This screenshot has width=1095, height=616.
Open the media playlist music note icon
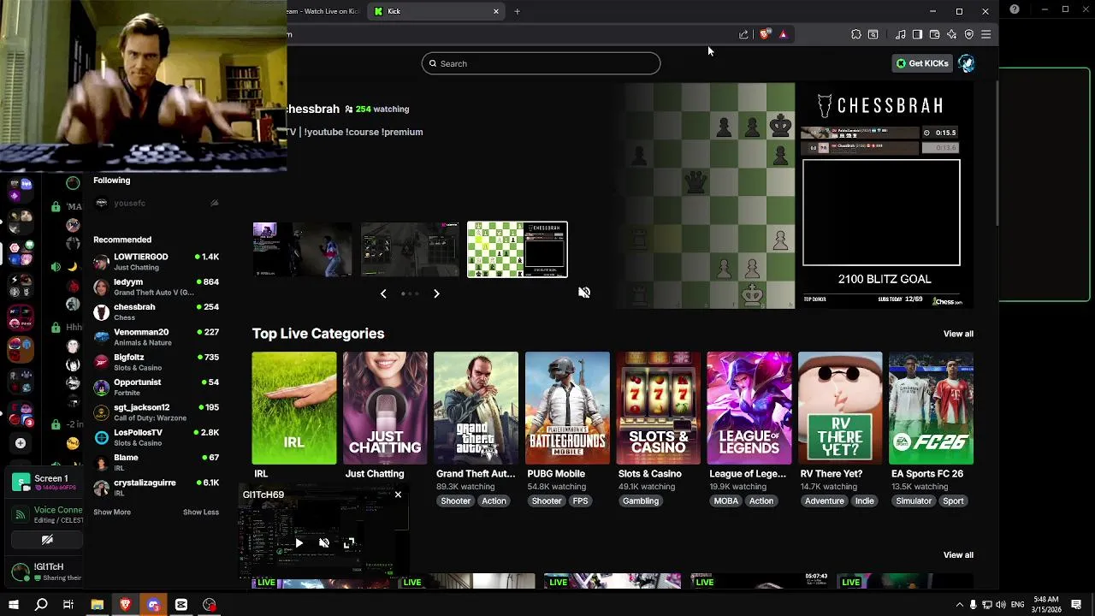pyautogui.click(x=901, y=34)
